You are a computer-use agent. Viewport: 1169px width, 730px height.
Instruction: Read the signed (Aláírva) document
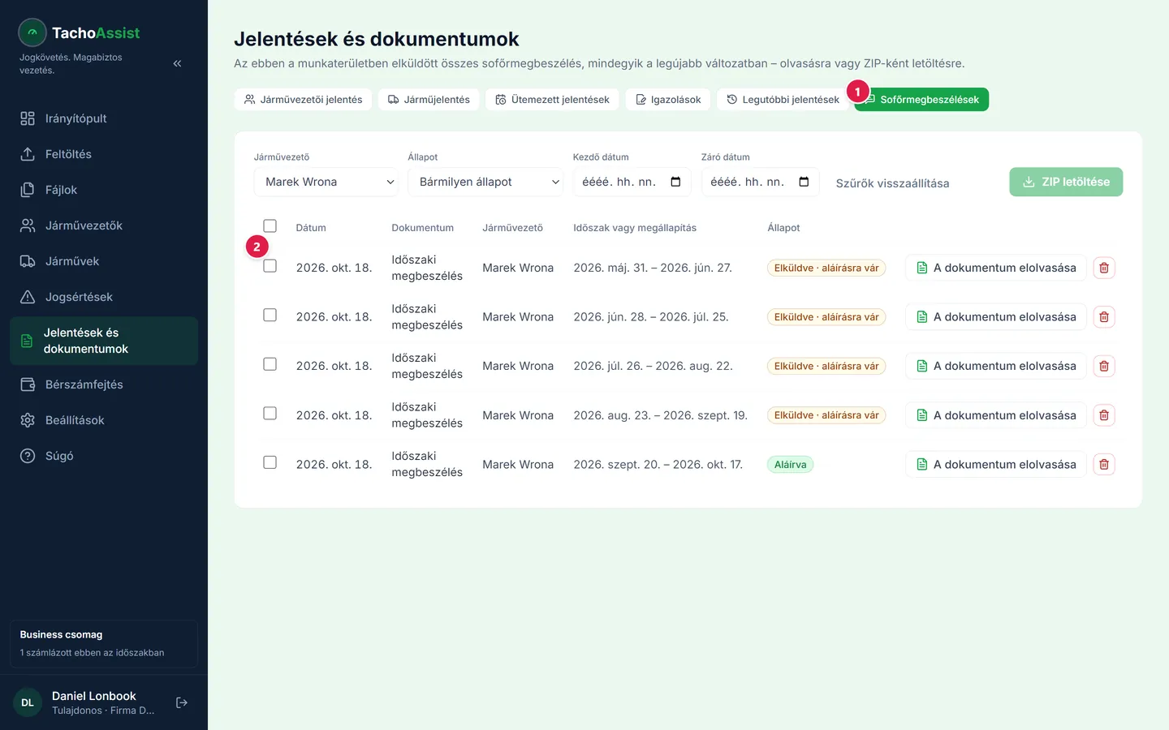tap(996, 464)
